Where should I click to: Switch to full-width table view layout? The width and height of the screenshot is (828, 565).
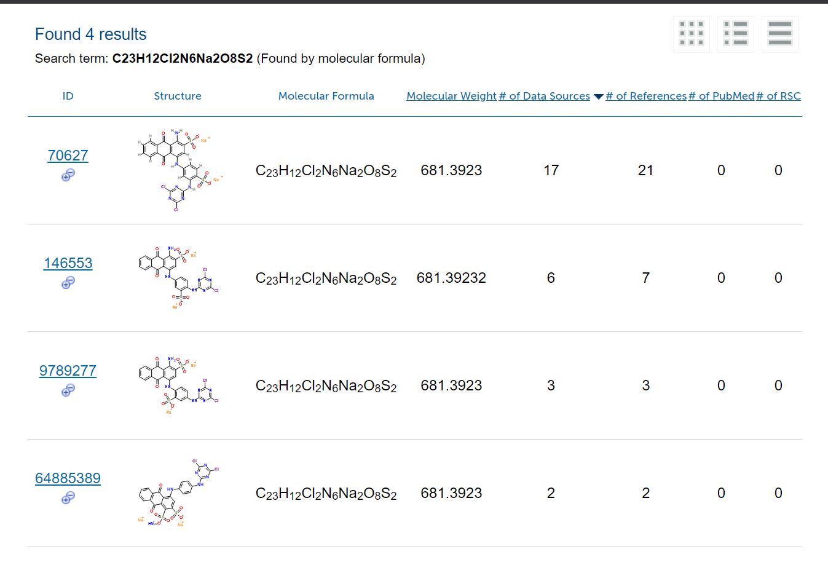780,34
